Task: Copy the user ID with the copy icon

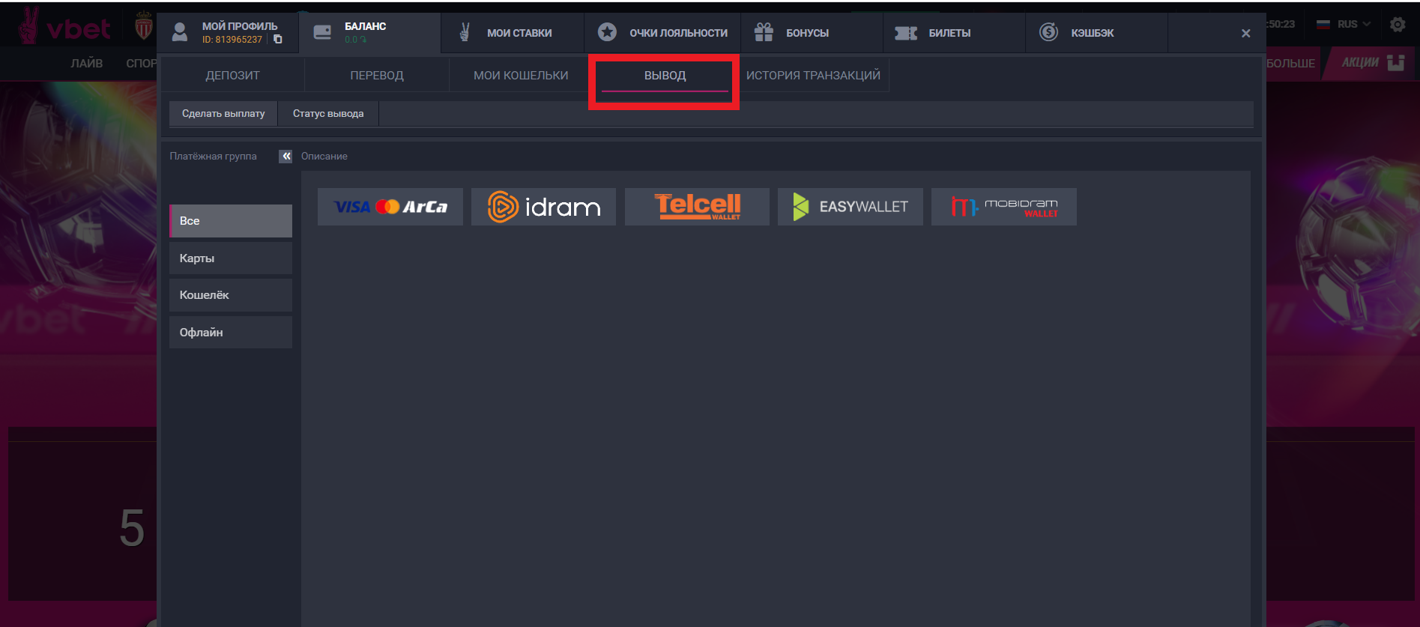Action: [278, 40]
